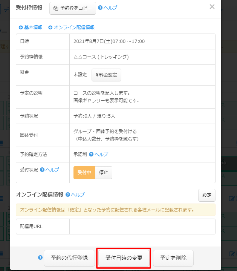237x271 pixels.
Task: Close the 受付枠情報 dialog
Action: (212, 7)
